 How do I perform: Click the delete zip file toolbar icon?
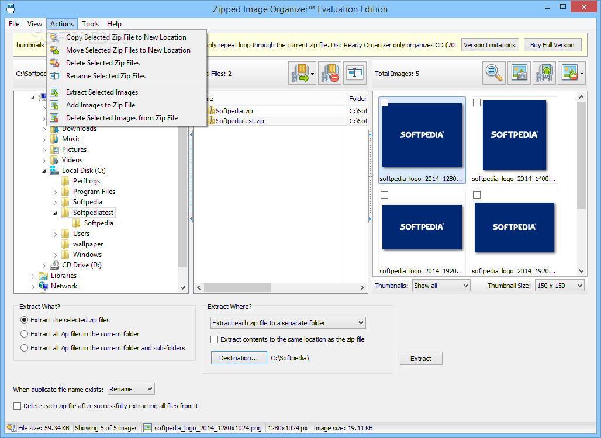(330, 73)
